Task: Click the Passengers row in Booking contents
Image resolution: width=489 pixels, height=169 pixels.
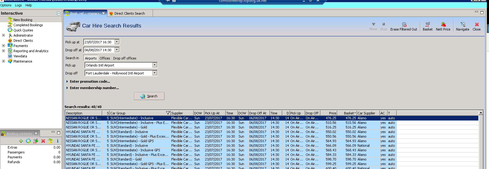Action: tap(31, 152)
